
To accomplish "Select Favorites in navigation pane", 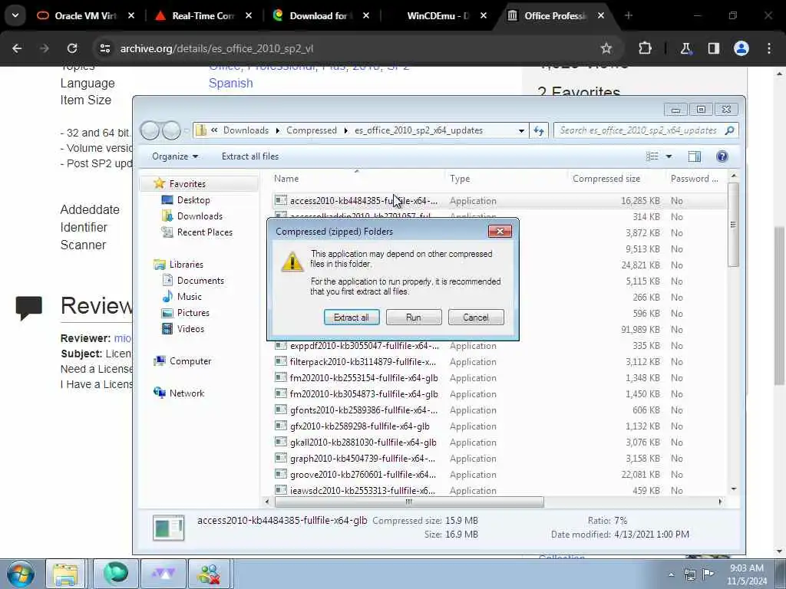I will tap(187, 184).
